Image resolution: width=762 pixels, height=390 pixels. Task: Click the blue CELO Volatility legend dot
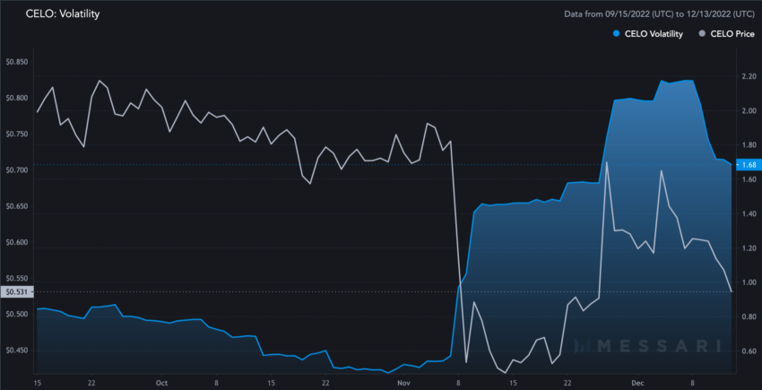[x=616, y=34]
